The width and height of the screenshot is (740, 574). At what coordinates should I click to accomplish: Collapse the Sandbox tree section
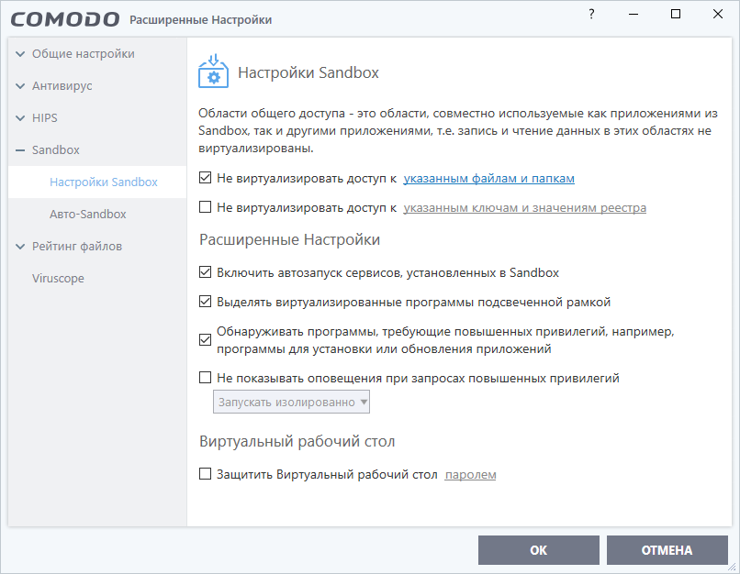[x=20, y=150]
